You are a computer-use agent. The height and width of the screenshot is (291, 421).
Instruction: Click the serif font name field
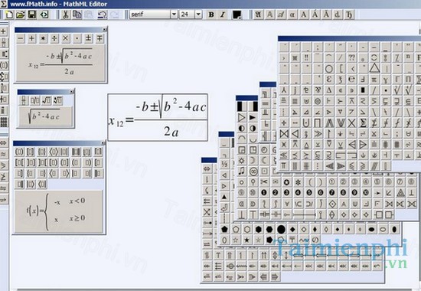(x=150, y=15)
